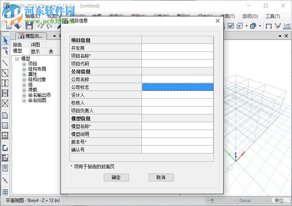Click the overlapping shapes toolbar icon

click(253, 26)
